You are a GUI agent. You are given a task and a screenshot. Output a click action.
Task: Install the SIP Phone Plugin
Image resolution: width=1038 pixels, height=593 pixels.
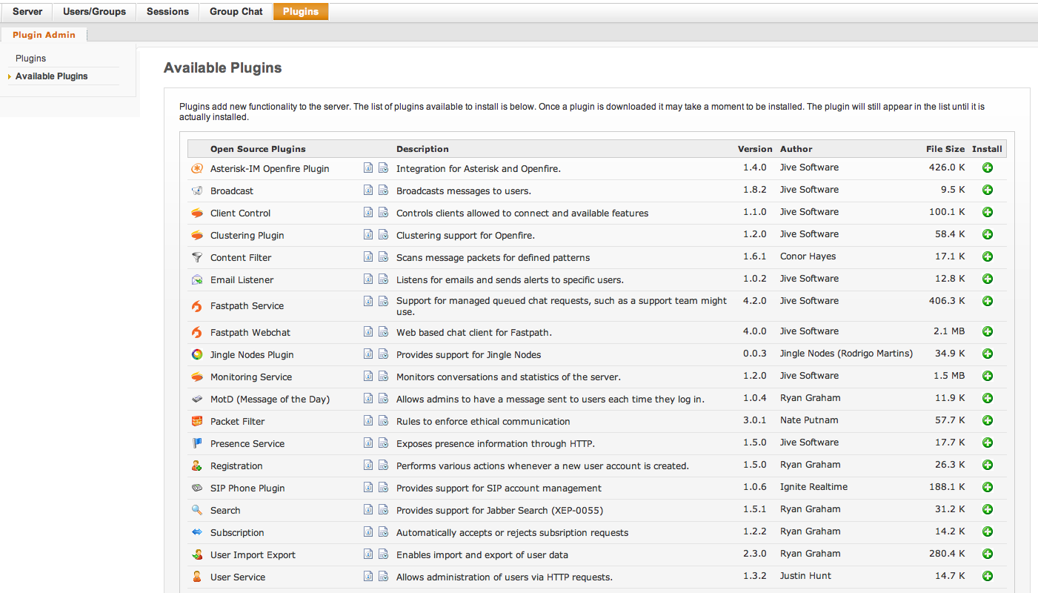[x=987, y=488]
